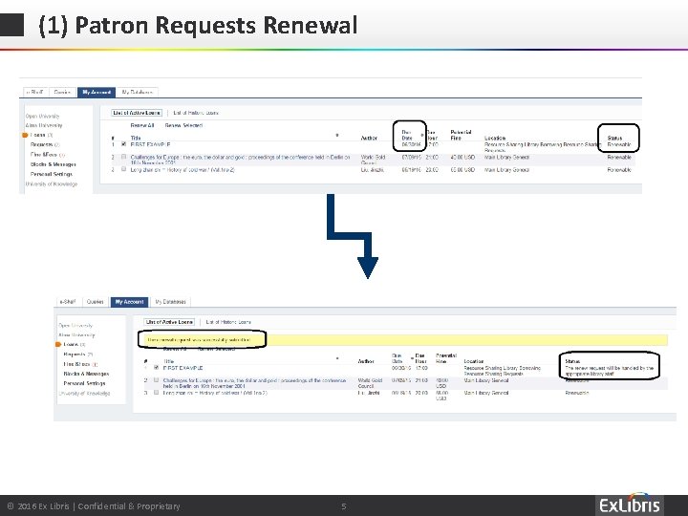Click Potential Fine column header in top screenshot

pyautogui.click(x=461, y=135)
